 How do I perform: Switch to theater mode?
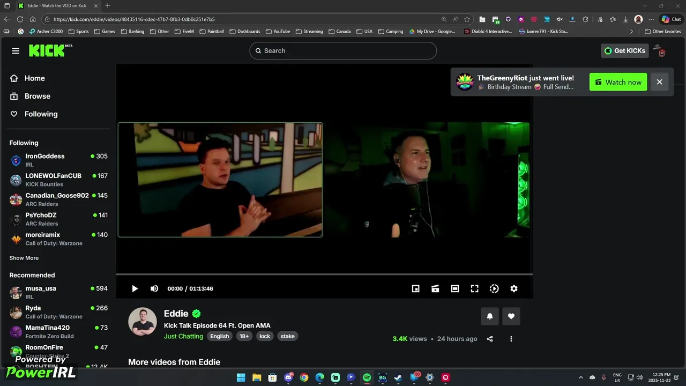coord(455,288)
